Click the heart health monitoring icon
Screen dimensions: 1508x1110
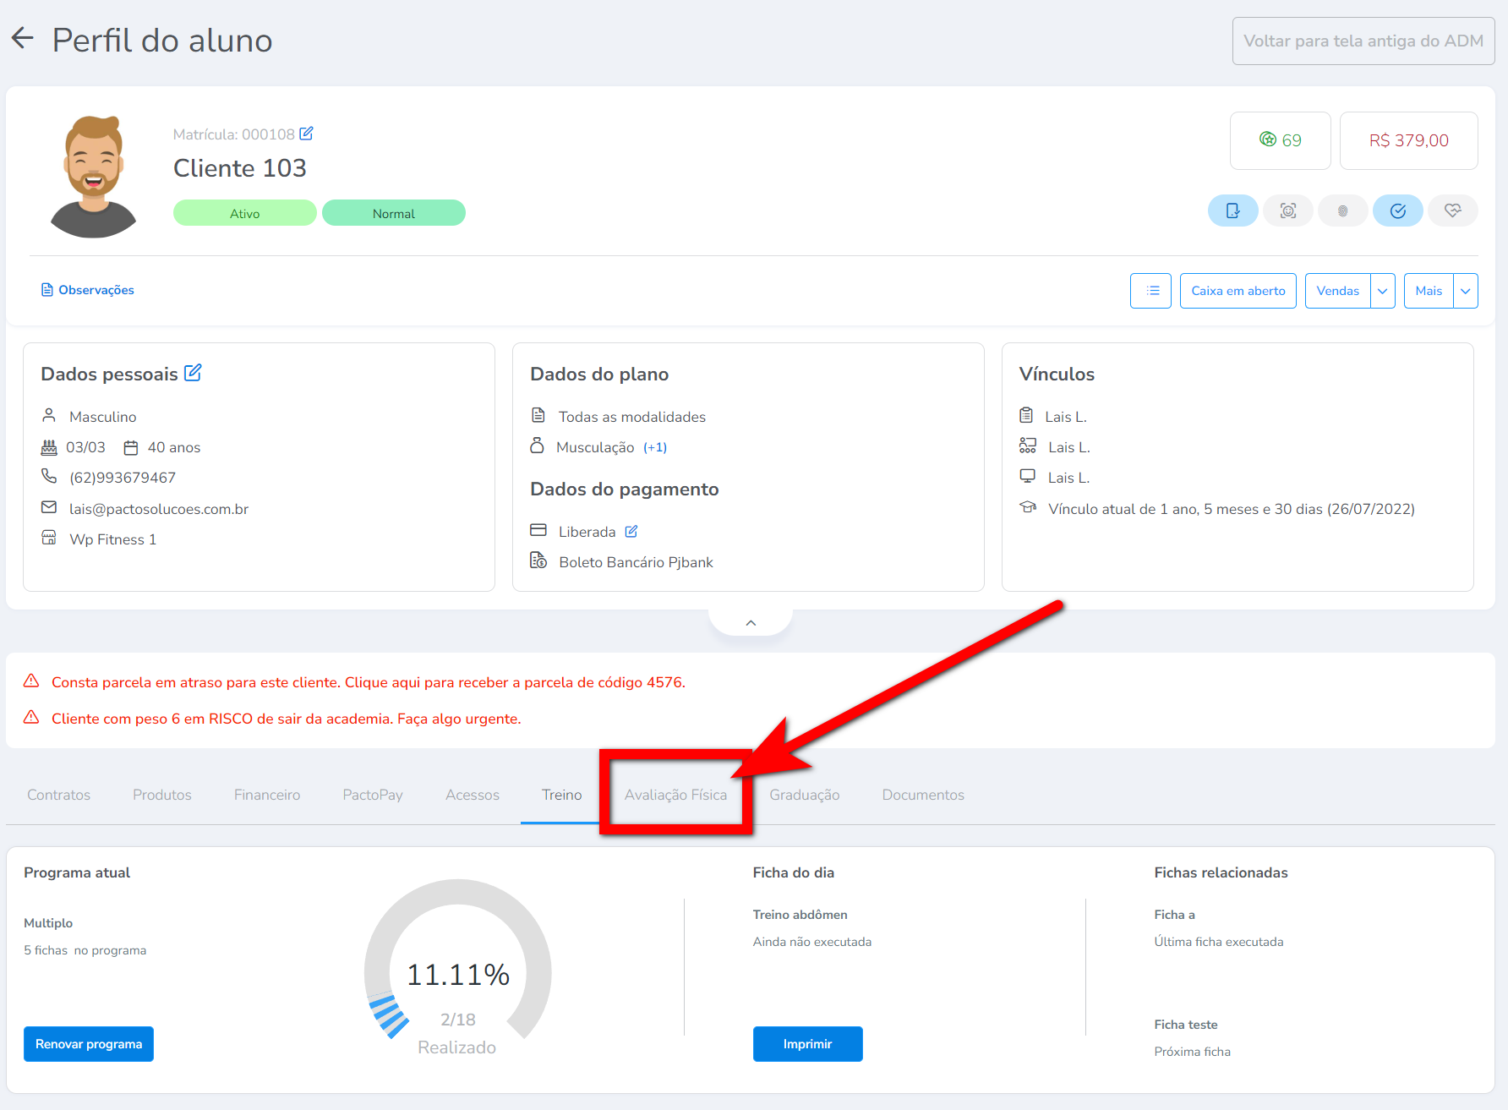click(1452, 211)
